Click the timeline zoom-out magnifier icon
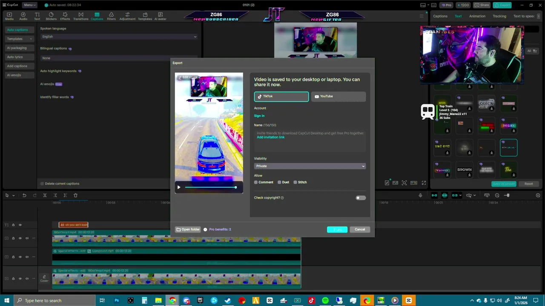 point(497,195)
